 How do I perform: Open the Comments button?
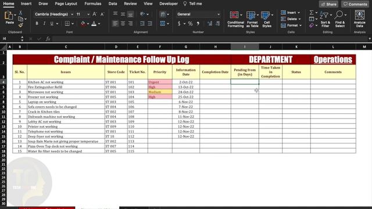tap(355, 4)
